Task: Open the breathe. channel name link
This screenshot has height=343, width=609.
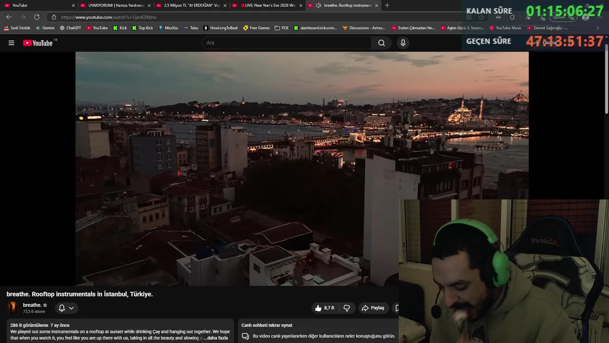Action: tap(32, 305)
